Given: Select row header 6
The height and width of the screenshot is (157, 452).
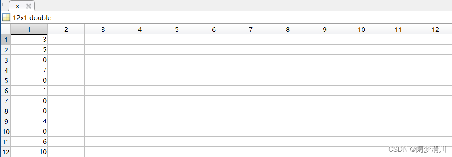Looking at the screenshot, I should (x=6, y=91).
